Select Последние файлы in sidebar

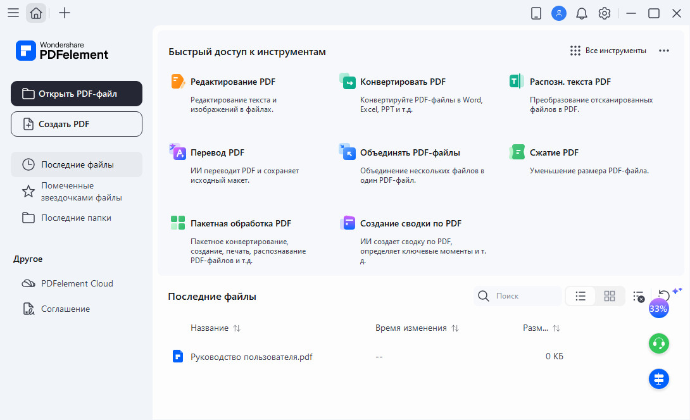coord(77,165)
